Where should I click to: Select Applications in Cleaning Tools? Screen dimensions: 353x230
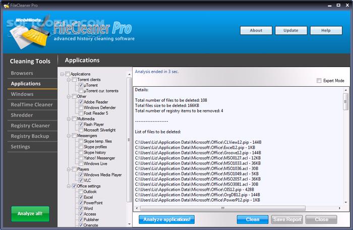[26, 84]
